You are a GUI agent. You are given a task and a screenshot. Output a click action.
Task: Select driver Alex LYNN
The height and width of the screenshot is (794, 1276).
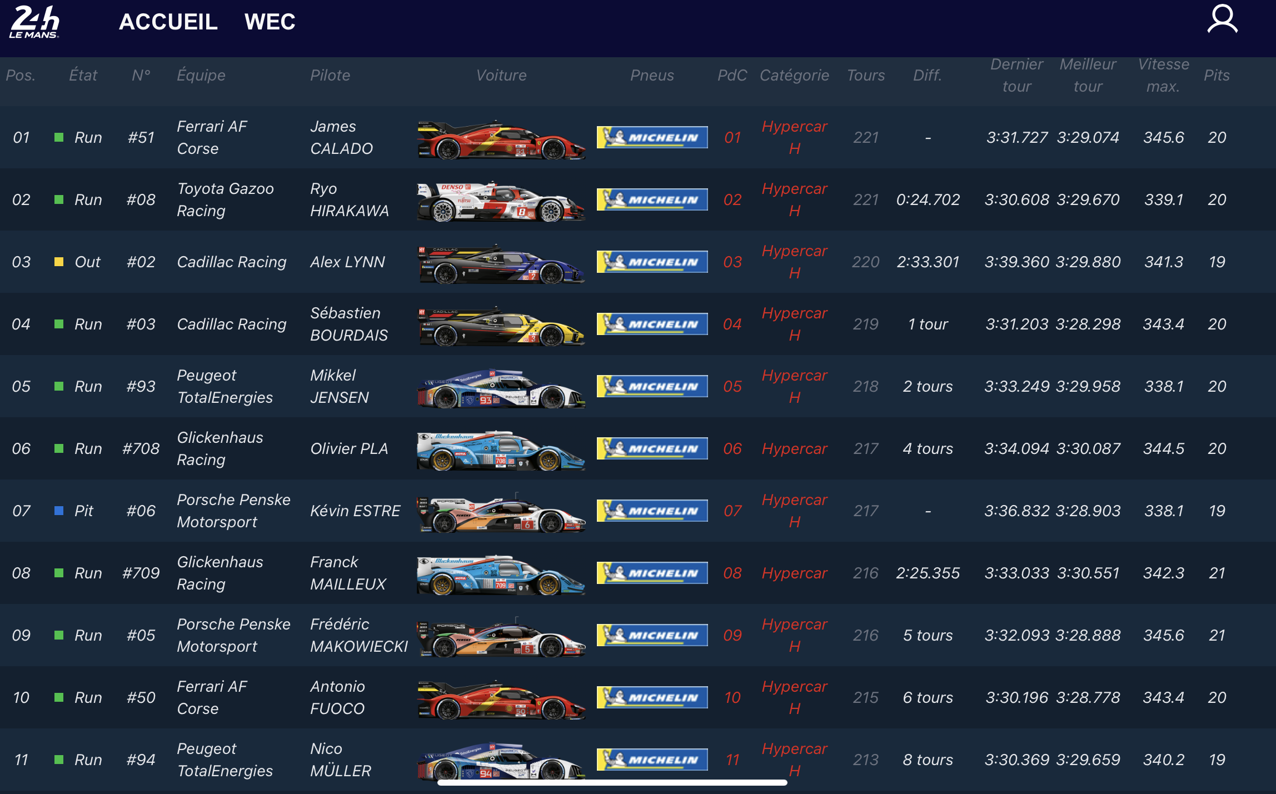click(x=347, y=262)
